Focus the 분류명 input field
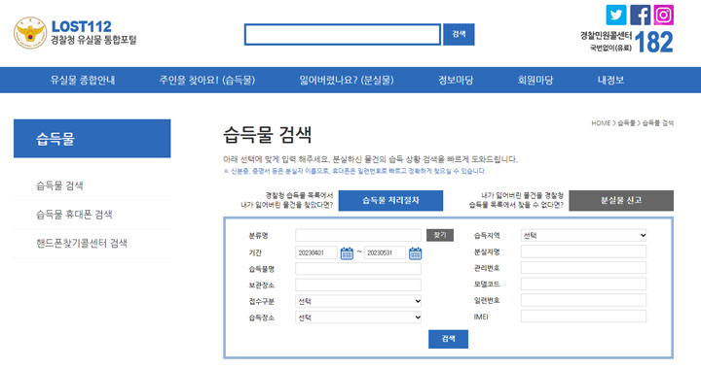 358,235
